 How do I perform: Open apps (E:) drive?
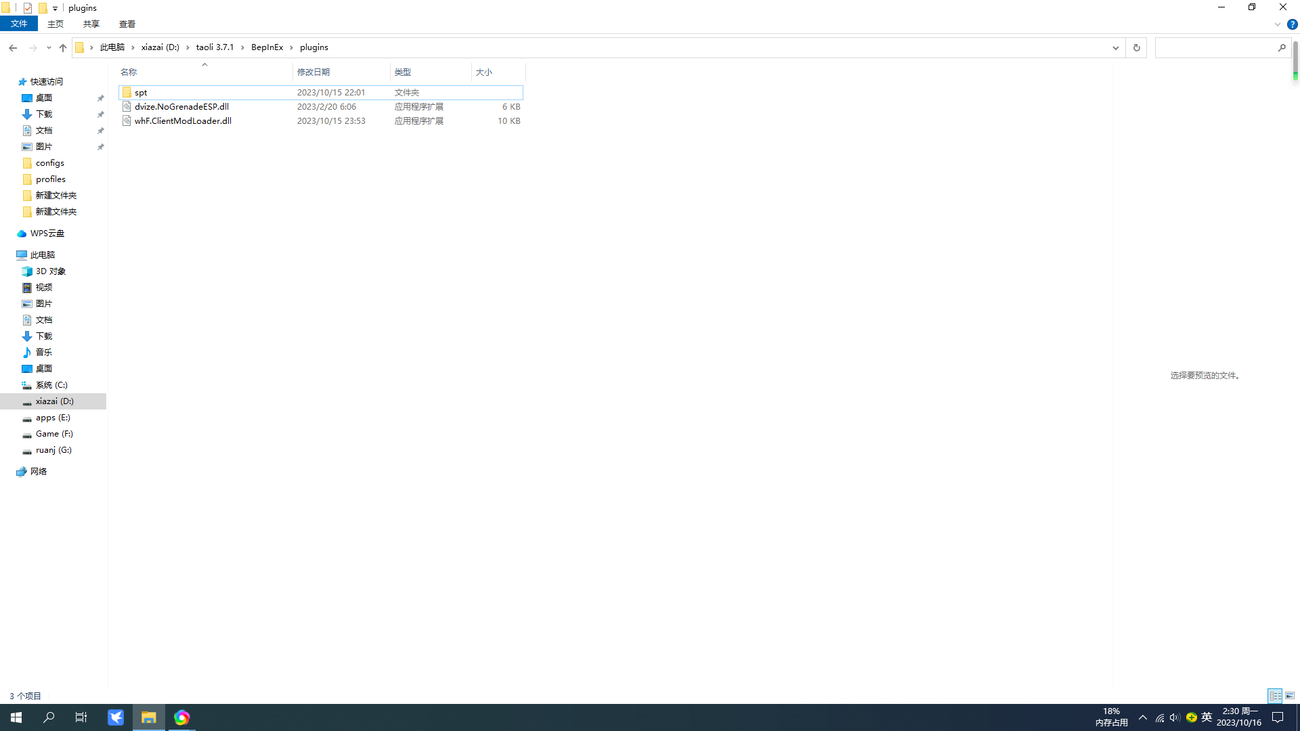coord(53,417)
